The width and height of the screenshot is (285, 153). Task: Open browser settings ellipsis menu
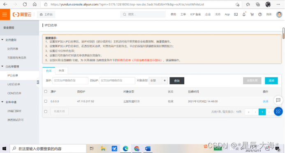278,4
